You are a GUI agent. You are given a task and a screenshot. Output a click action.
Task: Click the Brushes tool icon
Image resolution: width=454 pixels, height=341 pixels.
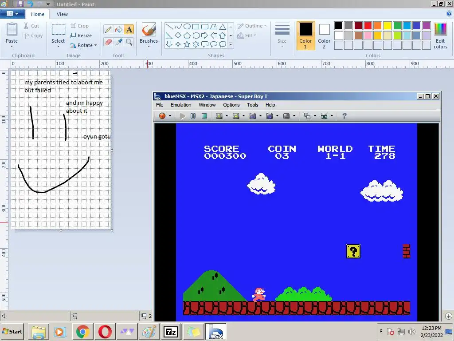point(149,30)
